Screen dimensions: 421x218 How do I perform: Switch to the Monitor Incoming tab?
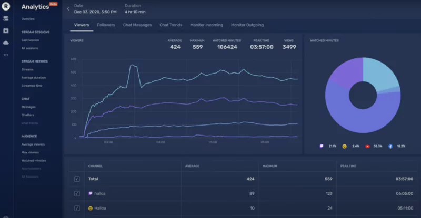click(206, 25)
